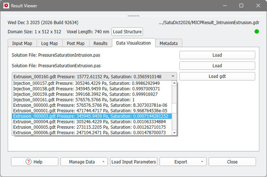Click the Export button
The height and width of the screenshot is (177, 267).
(x=183, y=162)
